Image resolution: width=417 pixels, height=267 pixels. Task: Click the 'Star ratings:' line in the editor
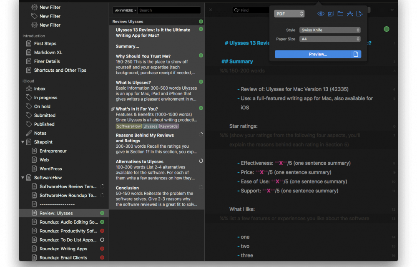(244, 126)
